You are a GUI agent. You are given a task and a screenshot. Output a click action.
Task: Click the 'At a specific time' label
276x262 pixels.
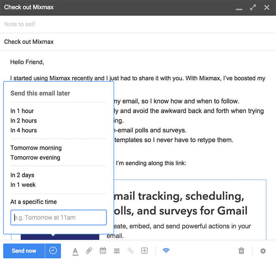pyautogui.click(x=34, y=202)
